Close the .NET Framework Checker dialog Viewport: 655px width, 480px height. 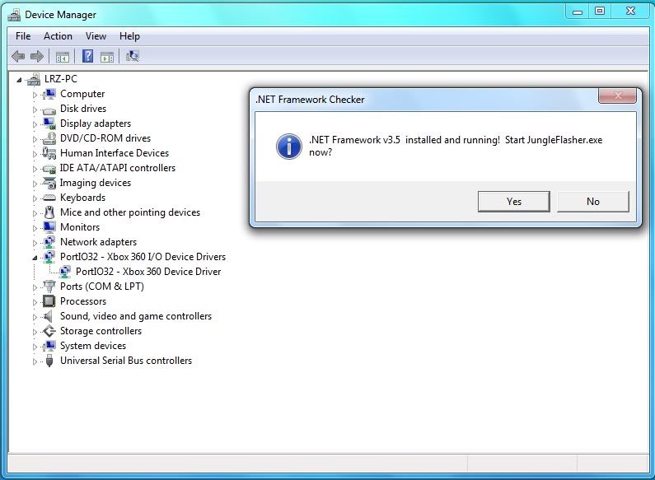point(617,96)
